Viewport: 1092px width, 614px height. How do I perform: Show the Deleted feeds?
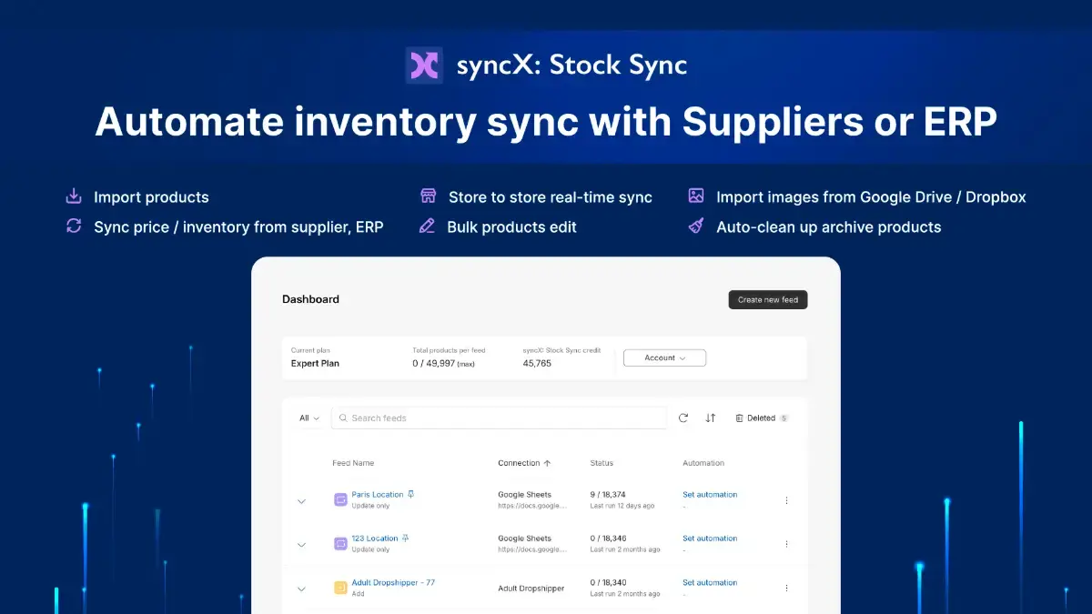click(762, 418)
